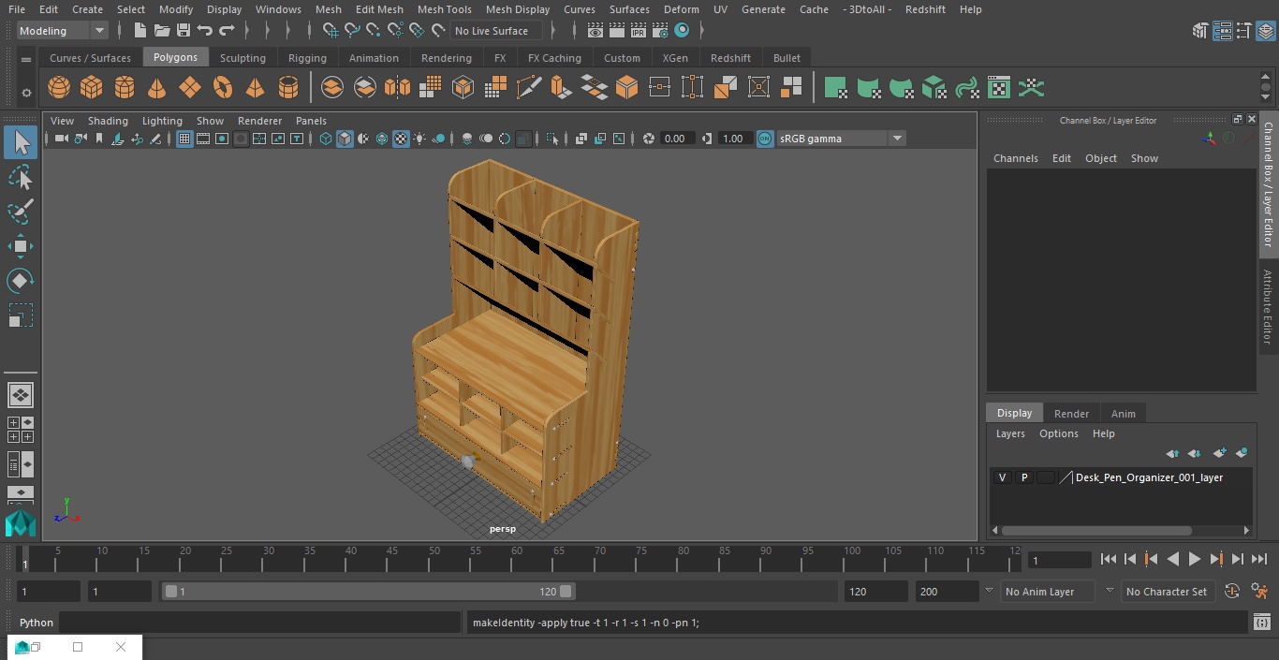The image size is (1279, 660).
Task: Click the Python command input field
Action: point(260,623)
